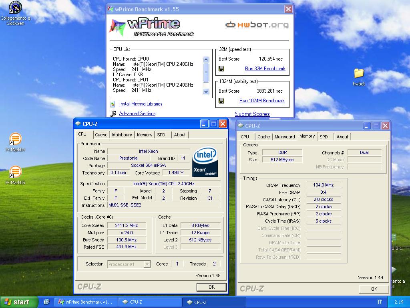Image resolution: width=410 pixels, height=308 pixels.
Task: Click the IT language indicator
Action: (380, 302)
